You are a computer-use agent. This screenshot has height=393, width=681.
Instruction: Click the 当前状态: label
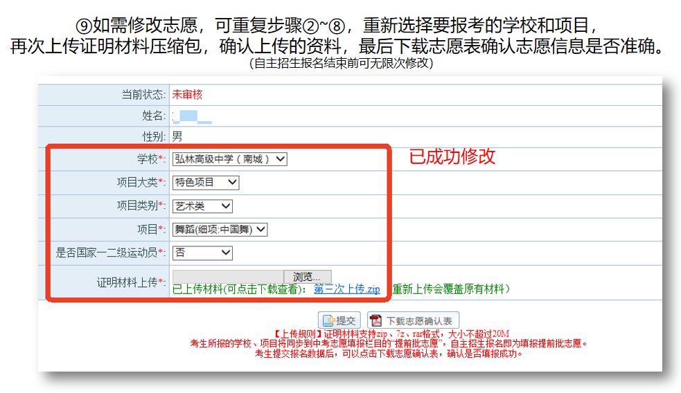143,95
